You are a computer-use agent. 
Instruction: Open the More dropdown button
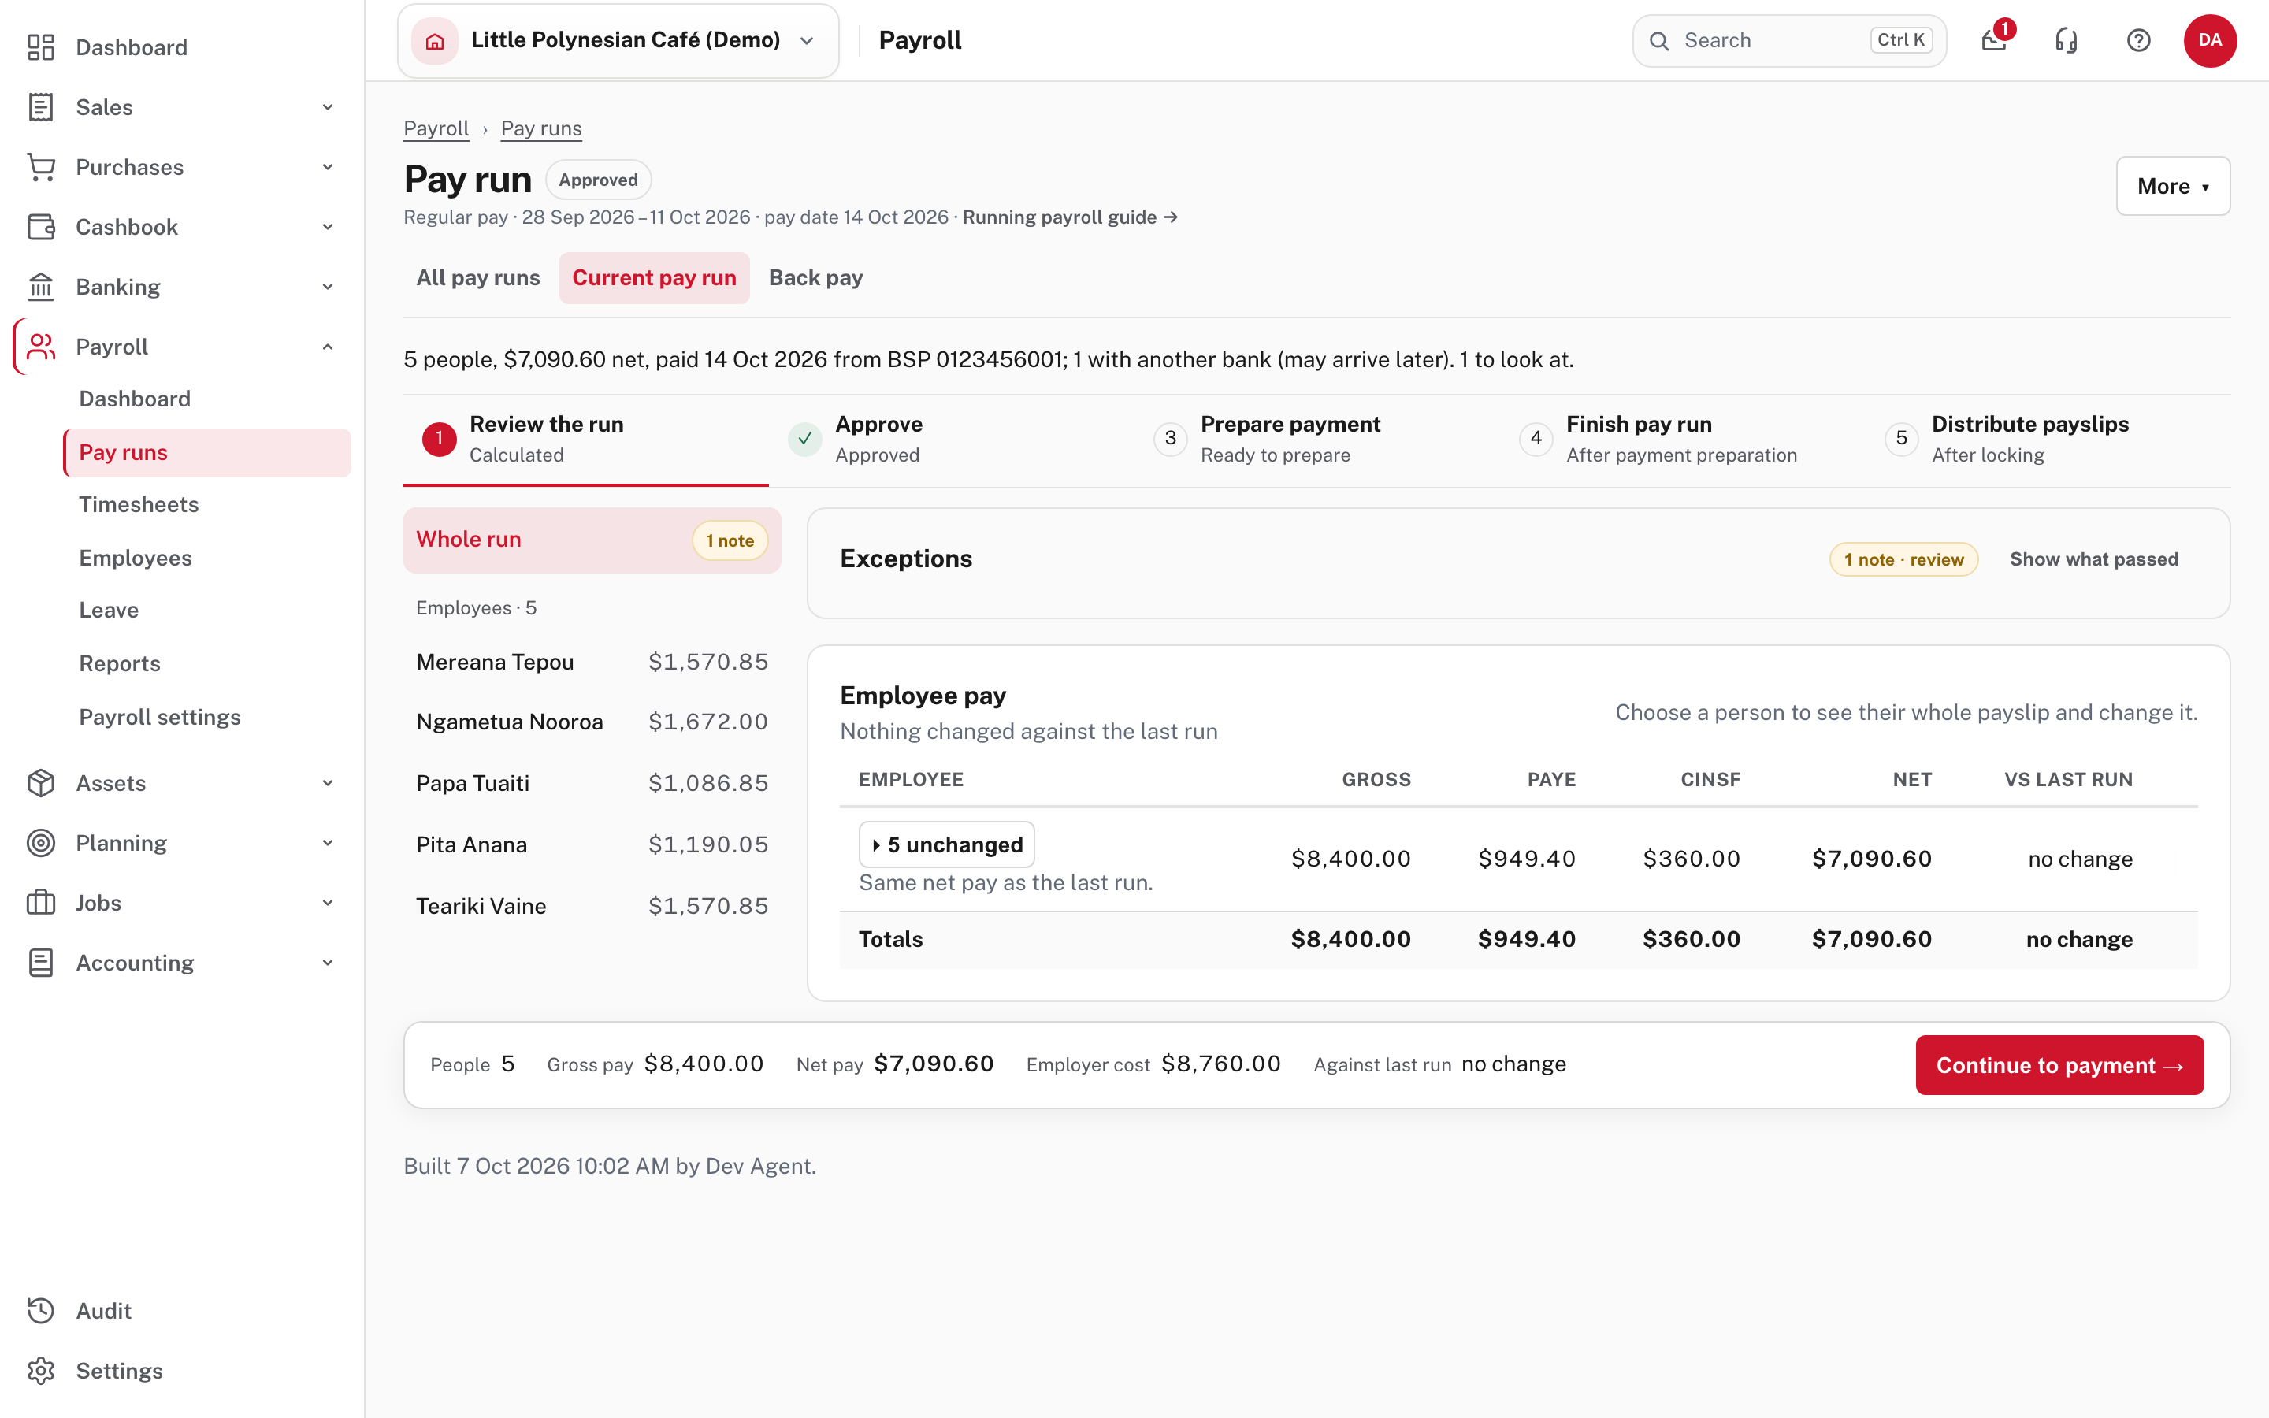tap(2172, 186)
